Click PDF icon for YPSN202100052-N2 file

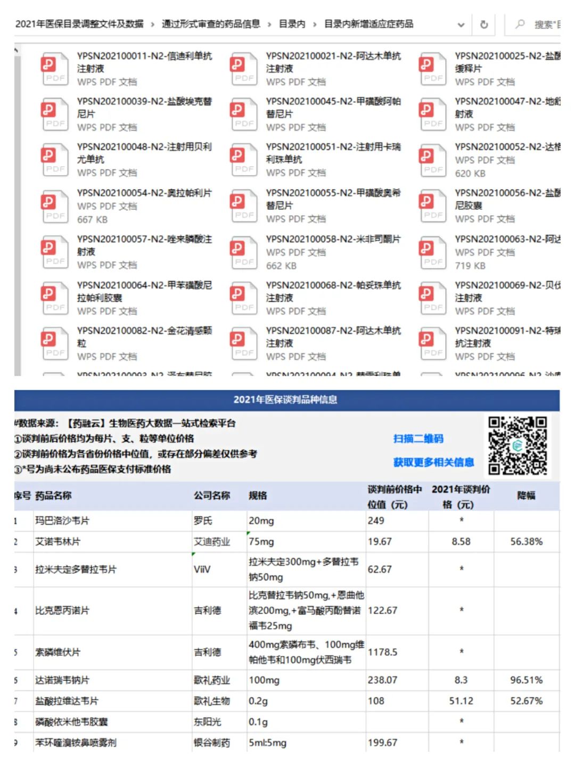click(432, 160)
